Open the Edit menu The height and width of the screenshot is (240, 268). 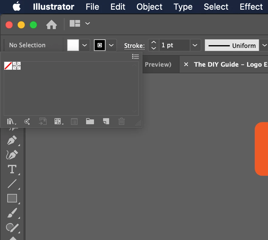[118, 7]
